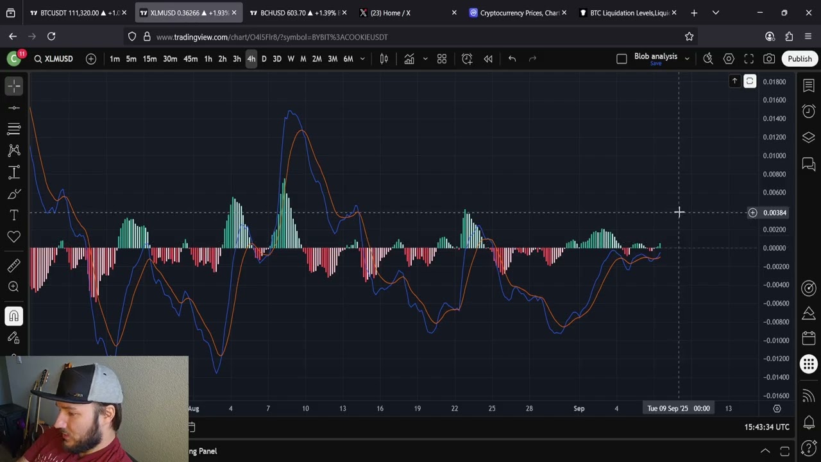Switch to the 1m timeframe
Viewport: 821px width, 462px height.
pyautogui.click(x=114, y=59)
